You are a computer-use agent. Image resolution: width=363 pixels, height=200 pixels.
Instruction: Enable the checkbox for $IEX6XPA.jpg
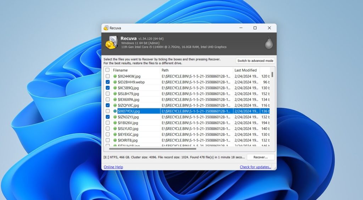pyautogui.click(x=108, y=99)
